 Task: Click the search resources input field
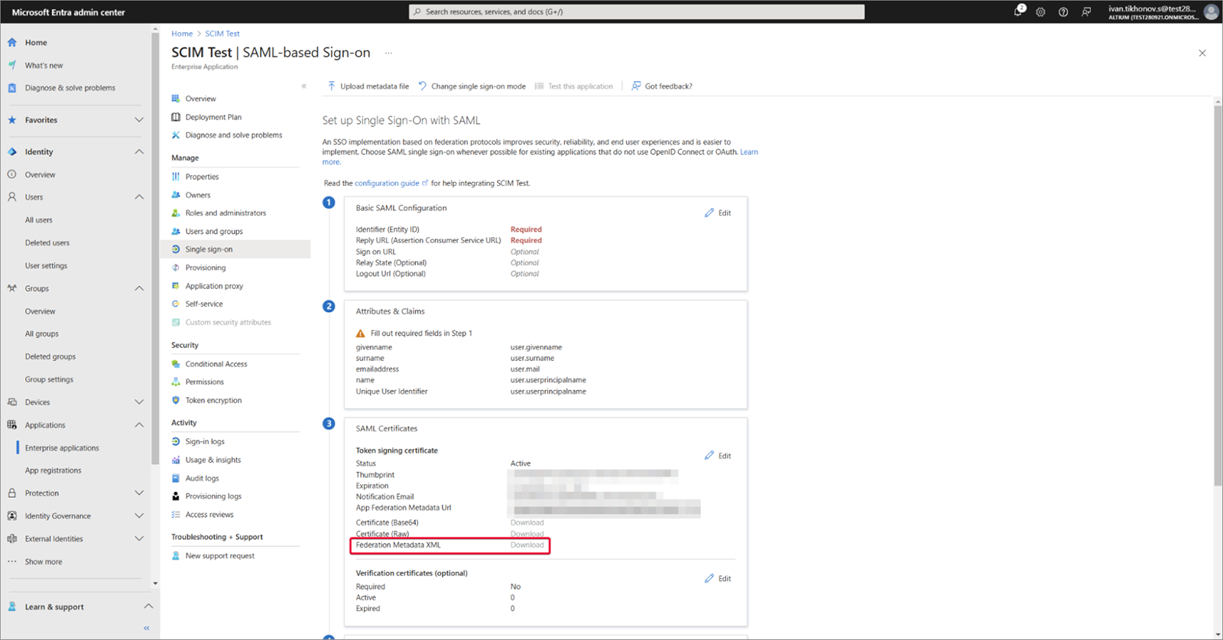click(x=637, y=11)
